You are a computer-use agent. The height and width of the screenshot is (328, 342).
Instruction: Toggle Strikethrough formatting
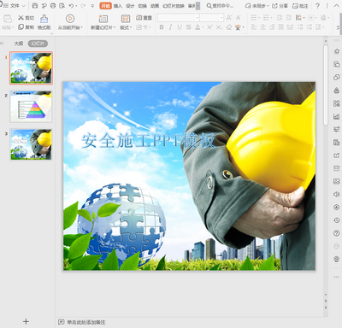pyautogui.click(x=188, y=27)
